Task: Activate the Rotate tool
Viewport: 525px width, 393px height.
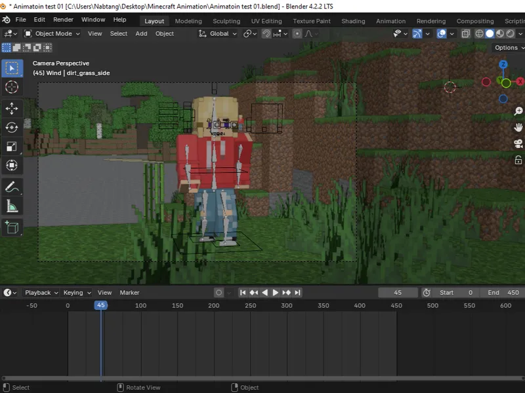Action: click(12, 127)
